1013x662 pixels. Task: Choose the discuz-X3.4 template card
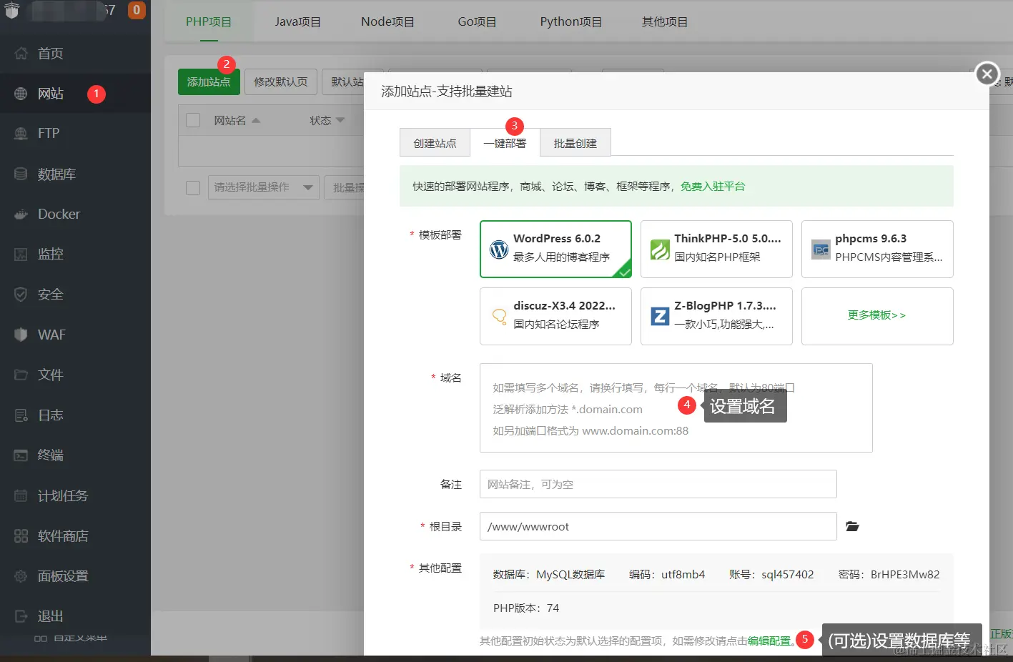click(556, 316)
